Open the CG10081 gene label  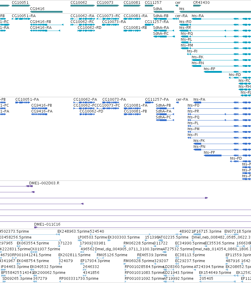coord(132,3)
